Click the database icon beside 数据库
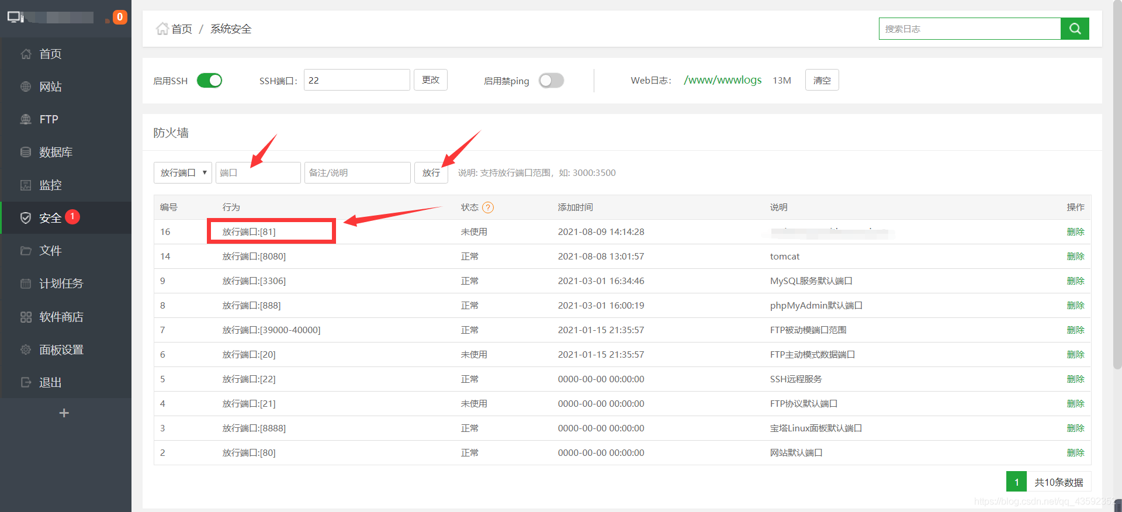 click(x=26, y=152)
